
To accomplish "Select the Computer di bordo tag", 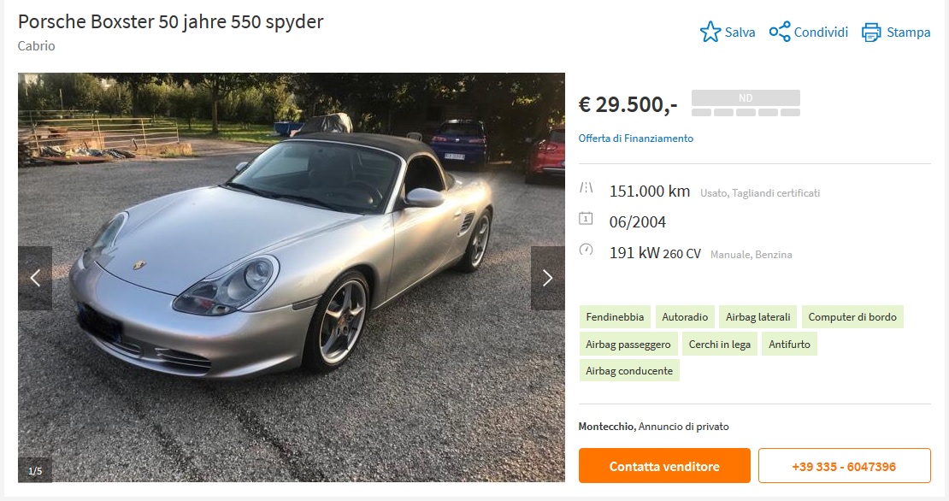I will click(x=852, y=317).
